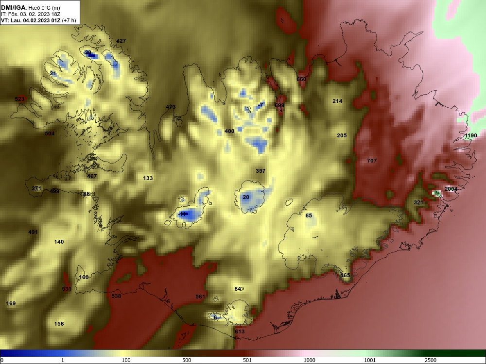
Task: Click the map value 65
Action: [x=309, y=215]
